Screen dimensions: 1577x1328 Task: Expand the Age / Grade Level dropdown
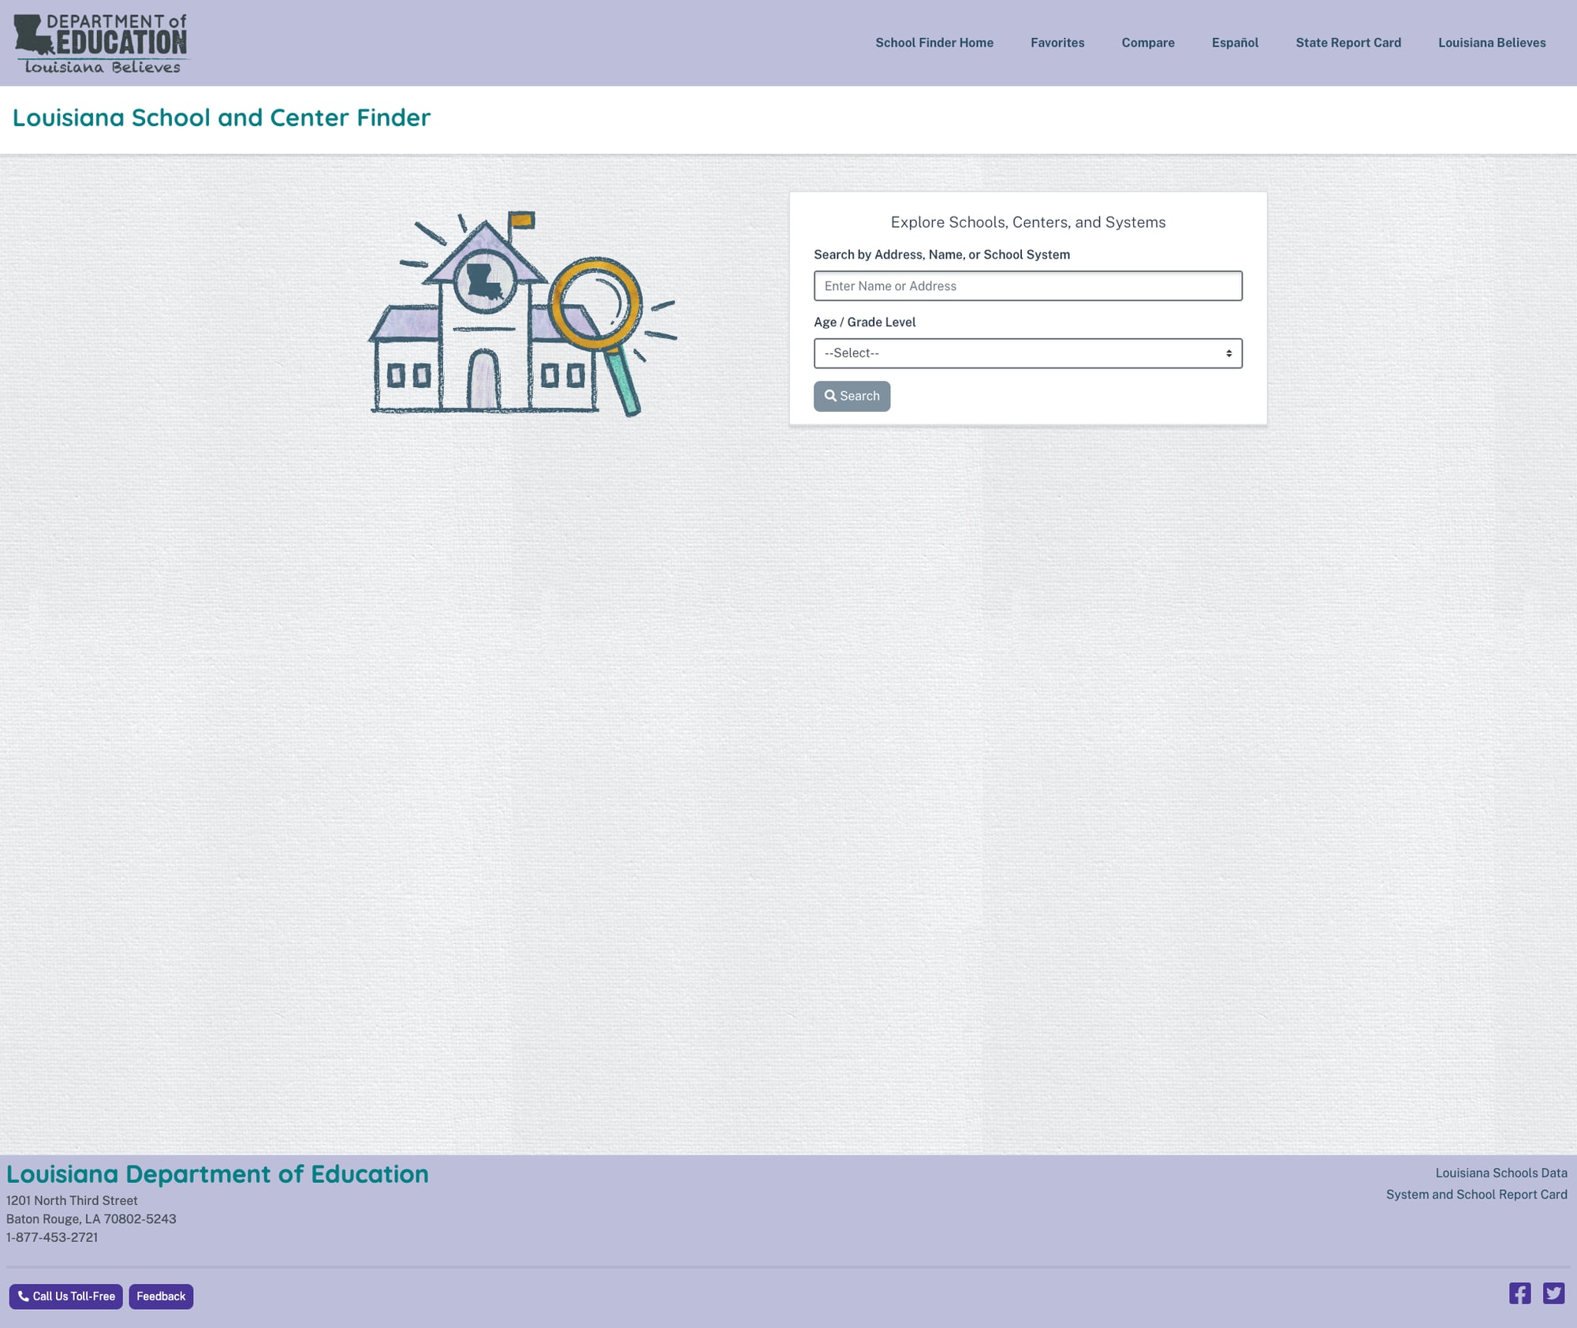[1027, 353]
